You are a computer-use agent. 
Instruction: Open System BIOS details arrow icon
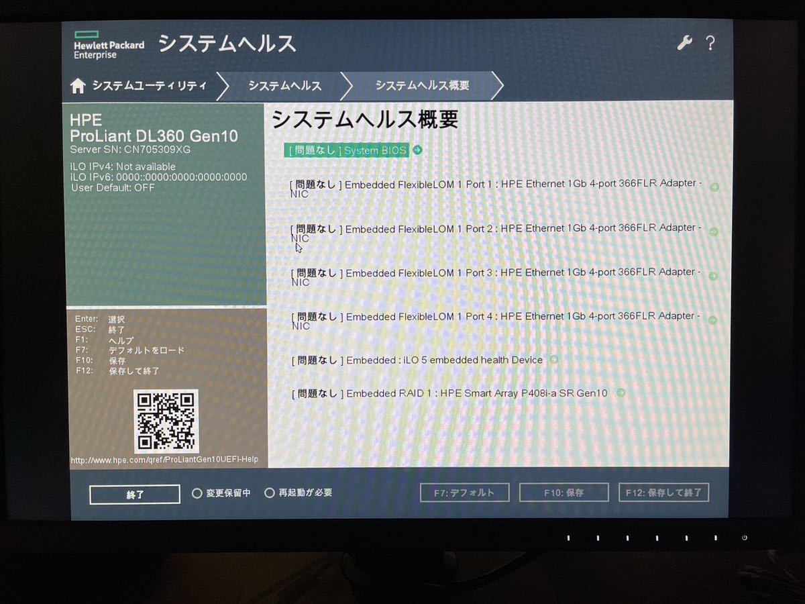point(418,150)
